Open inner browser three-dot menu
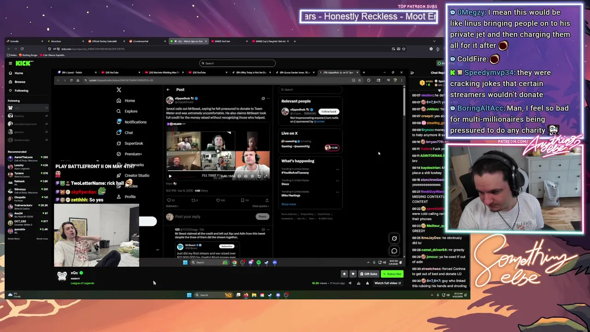590x332 pixels. click(401, 80)
